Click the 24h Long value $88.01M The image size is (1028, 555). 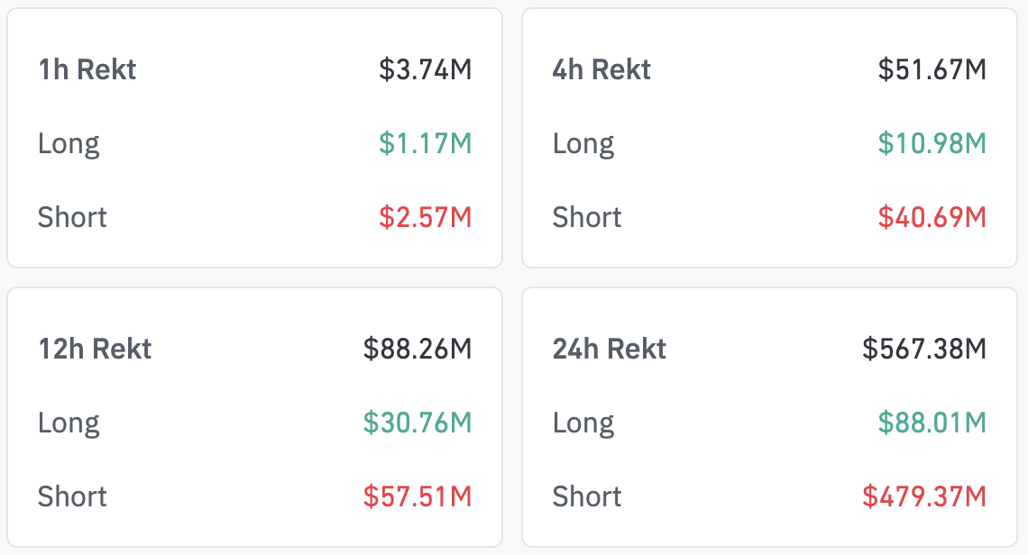coord(932,423)
